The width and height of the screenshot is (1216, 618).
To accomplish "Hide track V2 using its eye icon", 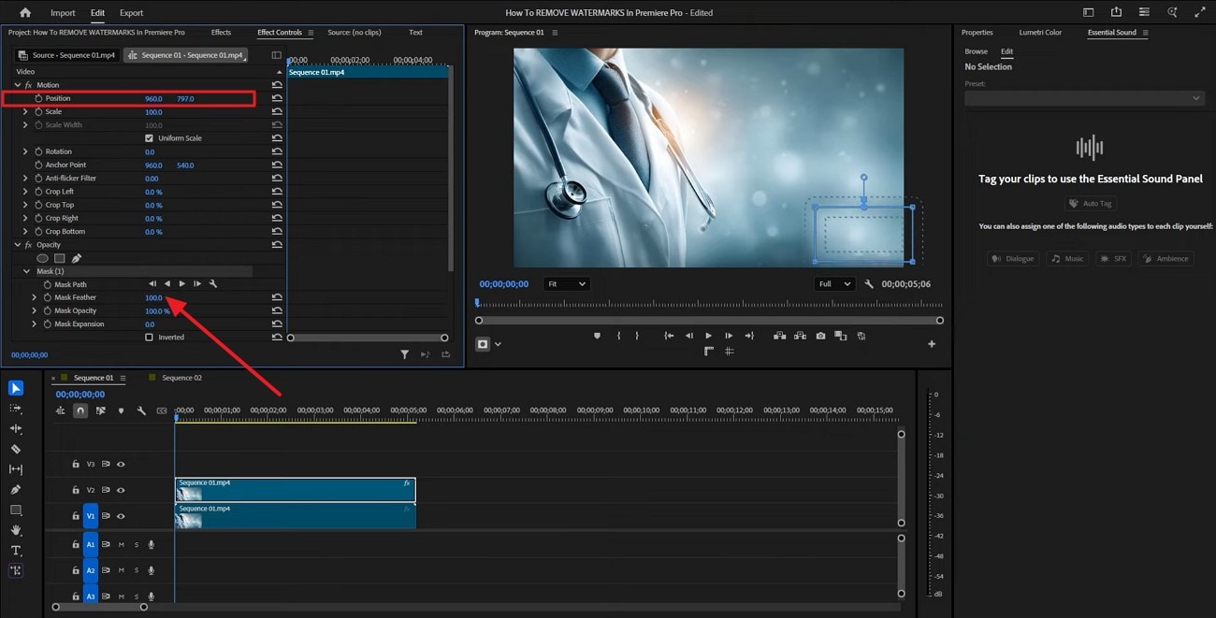I will (x=121, y=490).
